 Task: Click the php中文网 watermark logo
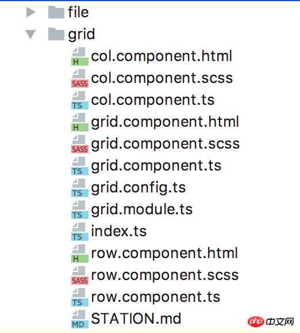271,321
